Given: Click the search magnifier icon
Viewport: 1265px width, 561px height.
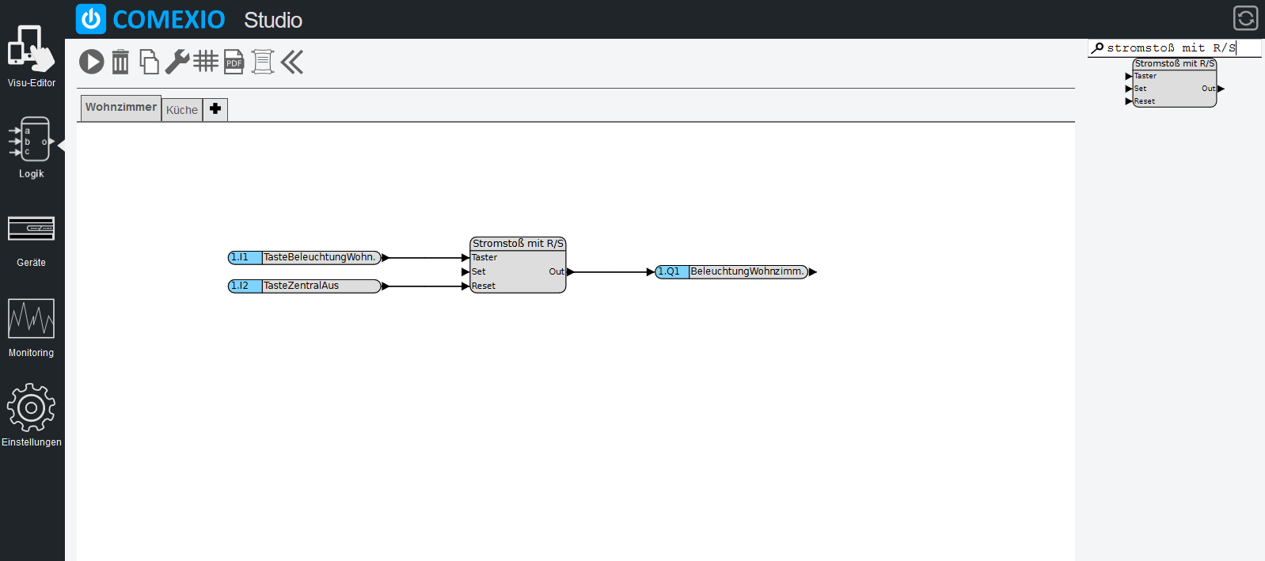Looking at the screenshot, I should [1097, 48].
